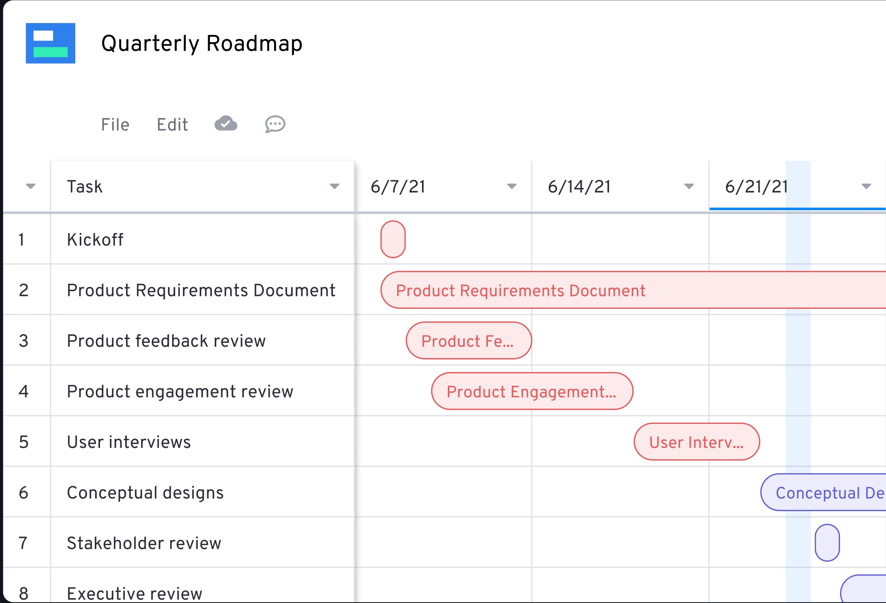Screen dimensions: 886x603
Task: Click the Quarterly Roadmap app logo icon
Action: tap(51, 44)
